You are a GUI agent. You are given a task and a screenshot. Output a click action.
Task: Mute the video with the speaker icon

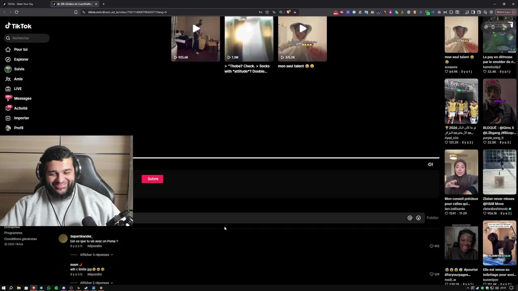pos(430,164)
